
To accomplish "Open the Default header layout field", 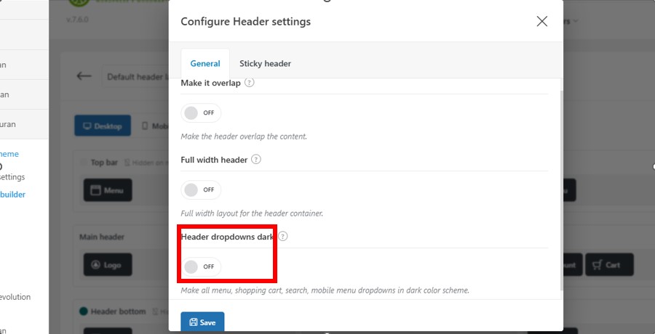I will 136,77.
